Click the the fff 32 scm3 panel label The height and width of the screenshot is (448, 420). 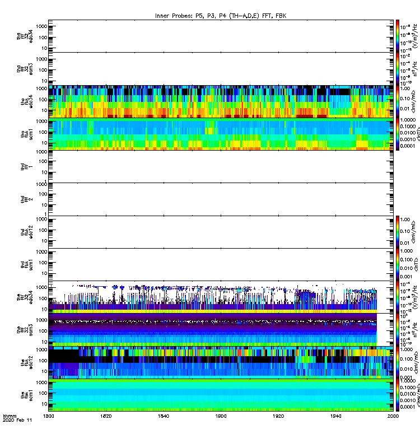coord(25,330)
